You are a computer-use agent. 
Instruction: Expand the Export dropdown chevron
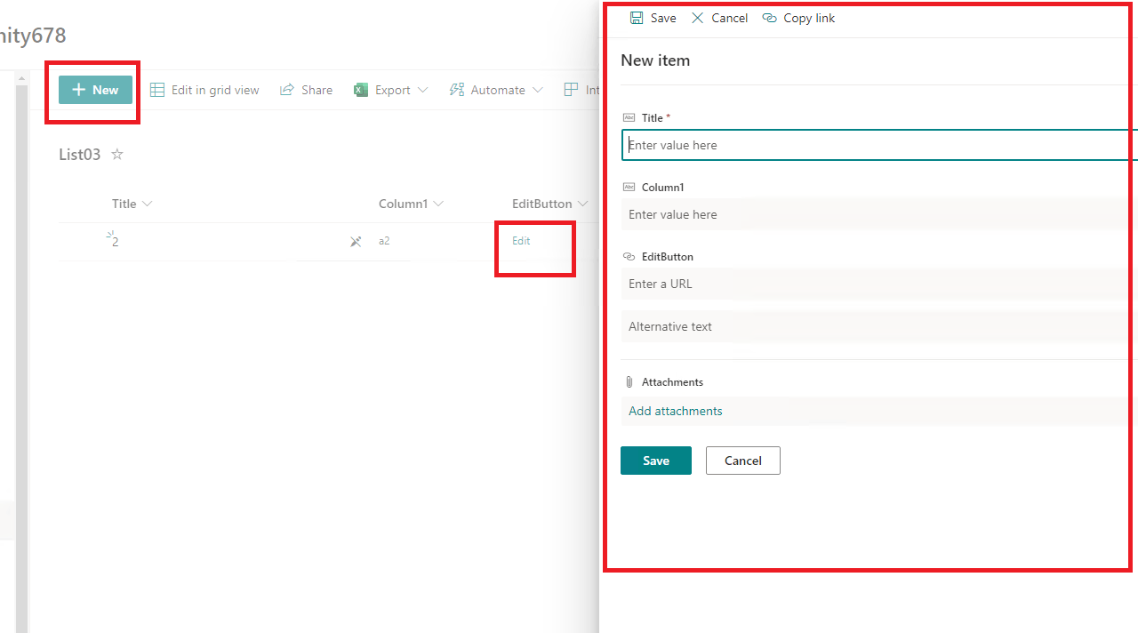[x=422, y=90]
